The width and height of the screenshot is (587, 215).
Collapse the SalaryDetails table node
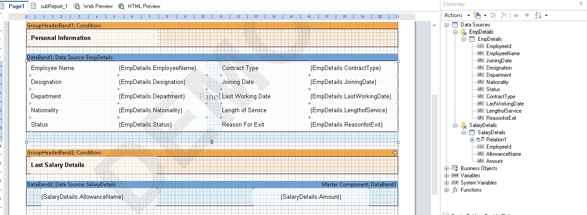[x=463, y=132]
